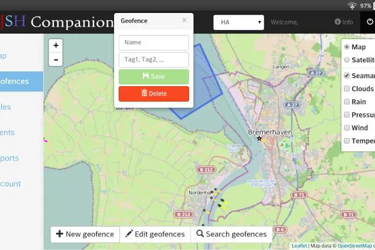Enable the Rain overlay
The width and height of the screenshot is (375, 250).
click(x=347, y=102)
